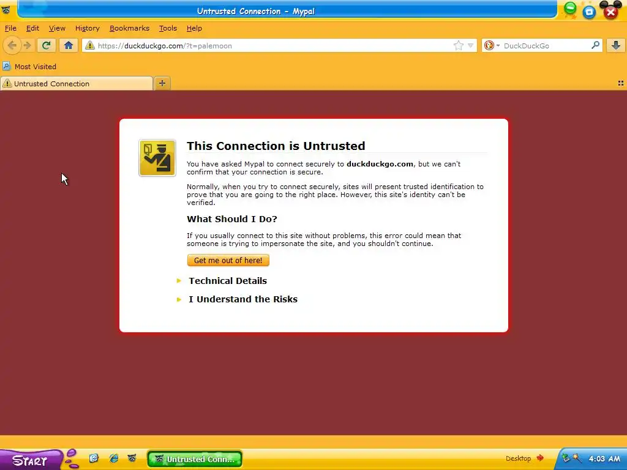627x470 pixels.
Task: Open the View menu
Action: pos(57,28)
